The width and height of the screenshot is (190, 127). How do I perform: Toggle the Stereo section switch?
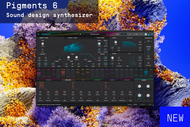tap(54, 61)
